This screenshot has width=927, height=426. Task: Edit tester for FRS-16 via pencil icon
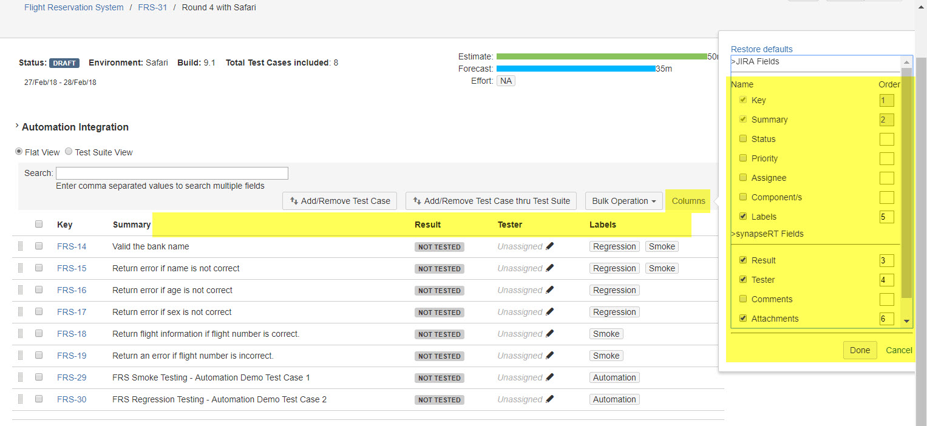(x=550, y=290)
